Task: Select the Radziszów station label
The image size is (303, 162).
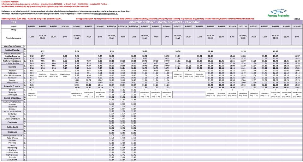Action: click(x=13, y=73)
